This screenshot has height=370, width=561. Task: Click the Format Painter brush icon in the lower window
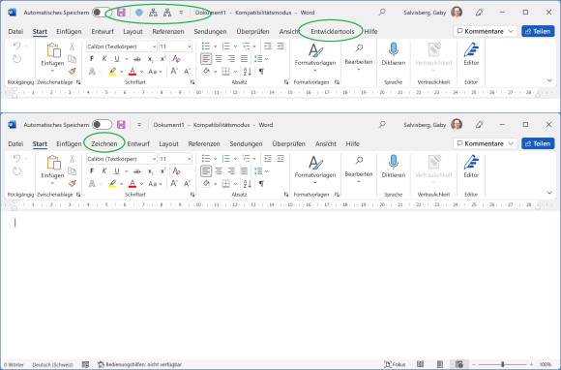point(73,184)
